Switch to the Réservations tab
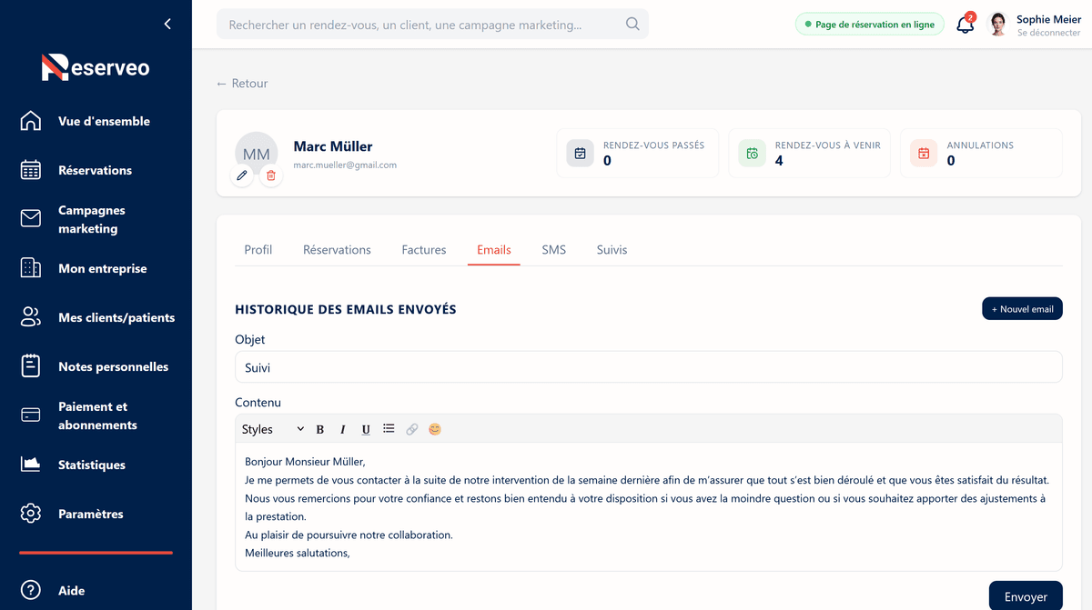The width and height of the screenshot is (1092, 610). (x=337, y=249)
